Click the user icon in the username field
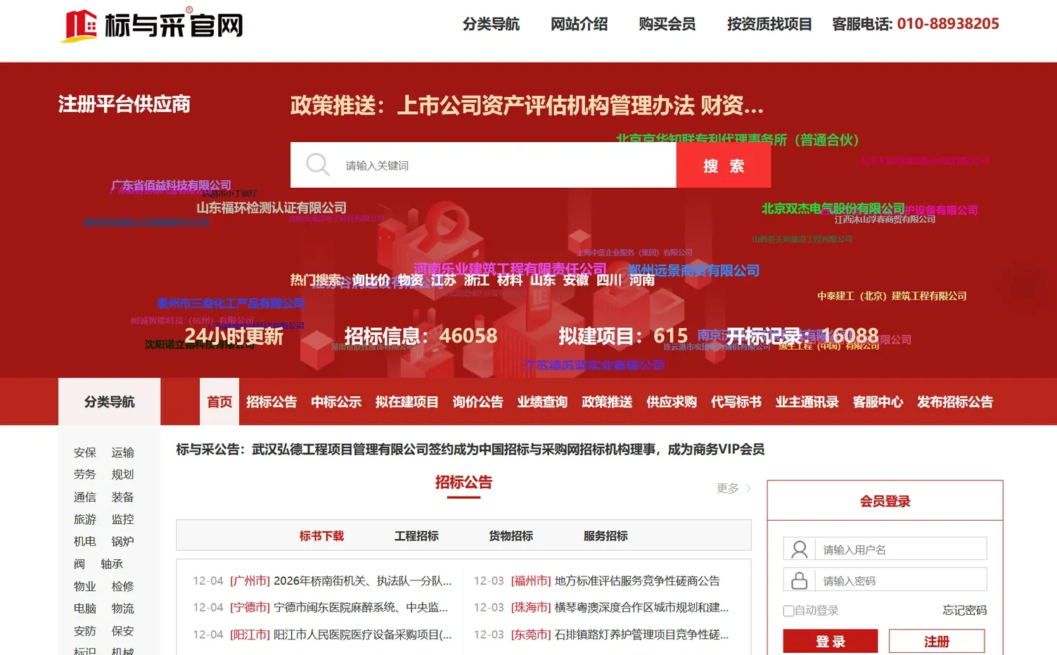 799,549
